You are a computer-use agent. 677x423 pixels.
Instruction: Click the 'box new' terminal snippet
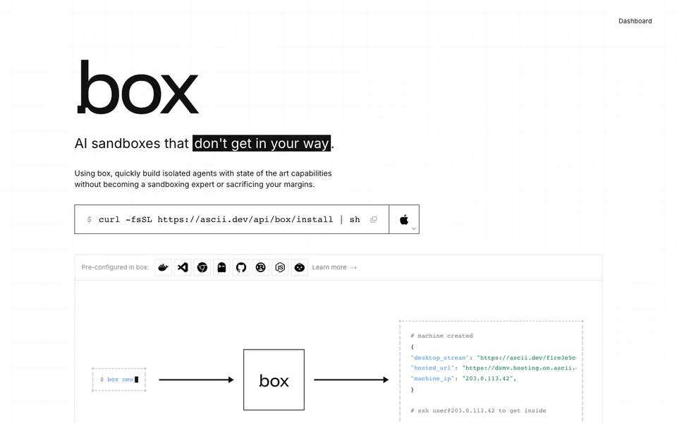click(119, 379)
